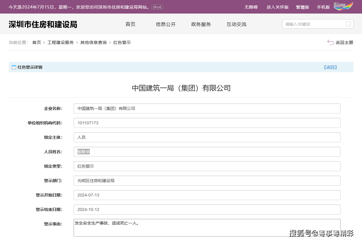Click the 红色警示详情 panel title
Screen dimensions: 362x241
coord(30,67)
